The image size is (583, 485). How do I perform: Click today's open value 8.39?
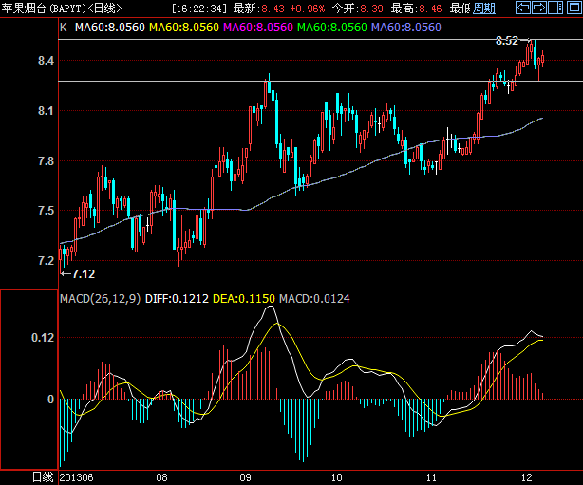pyautogui.click(x=371, y=9)
